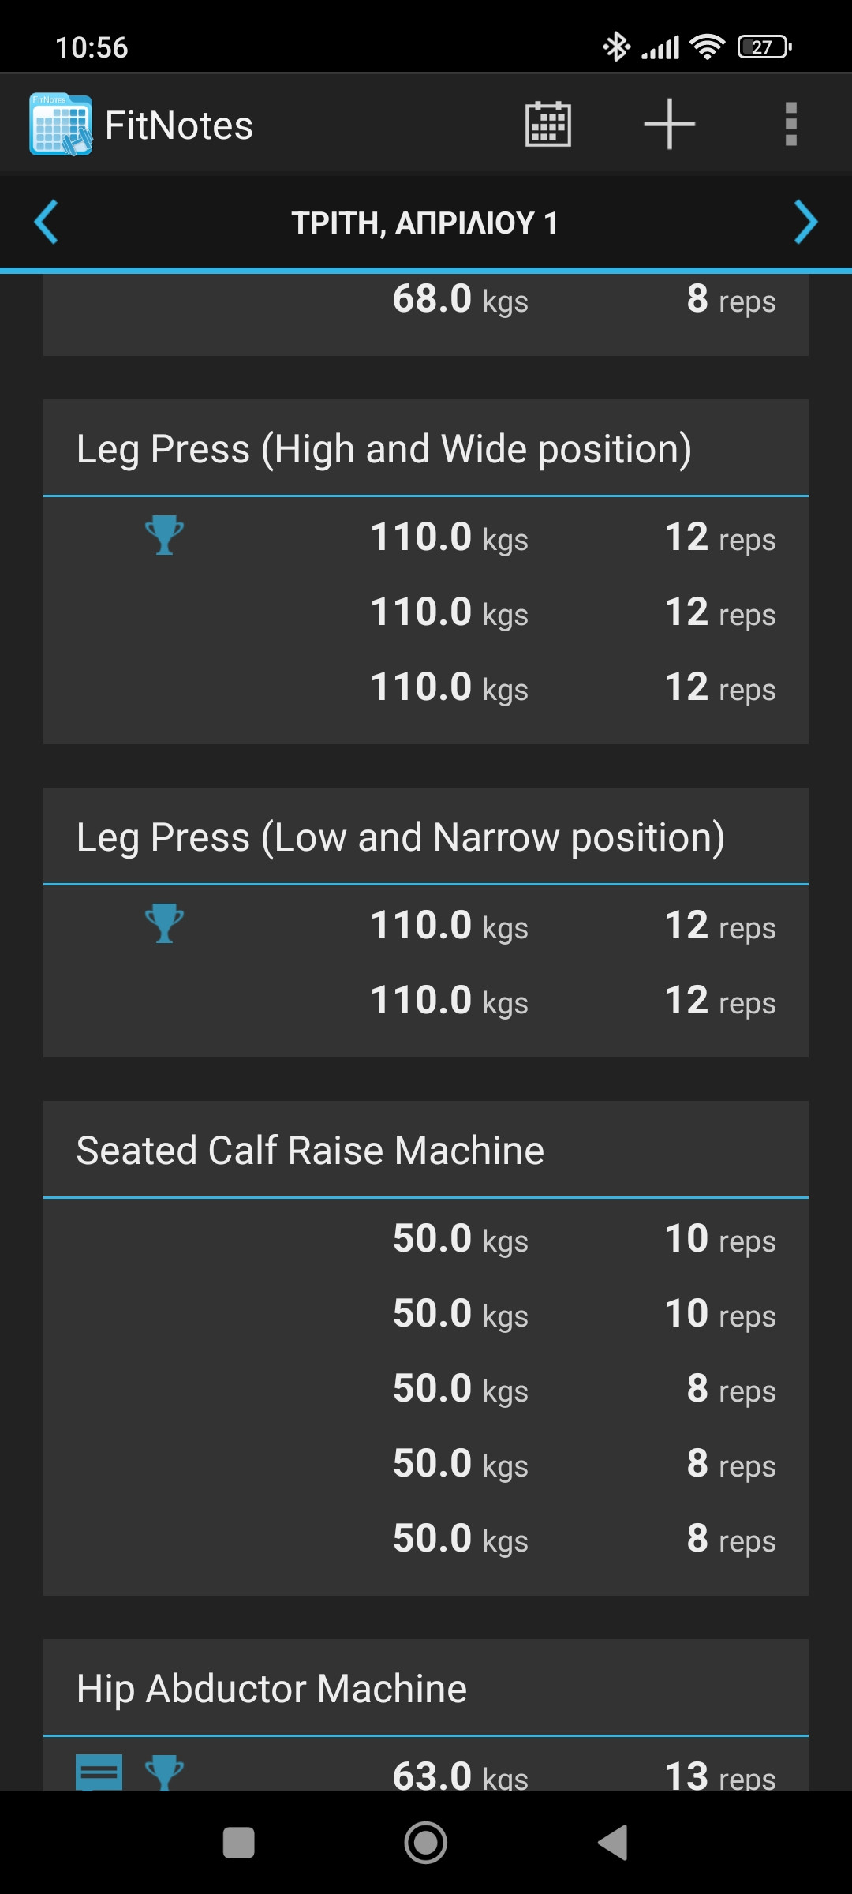Open Leg Press (Low and Narrow position) exercise
The image size is (852, 1894).
400,837
